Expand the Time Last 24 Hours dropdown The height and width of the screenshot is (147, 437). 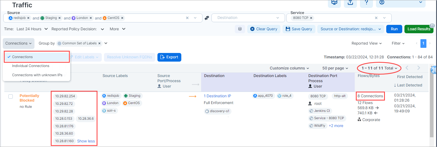(x=32, y=29)
